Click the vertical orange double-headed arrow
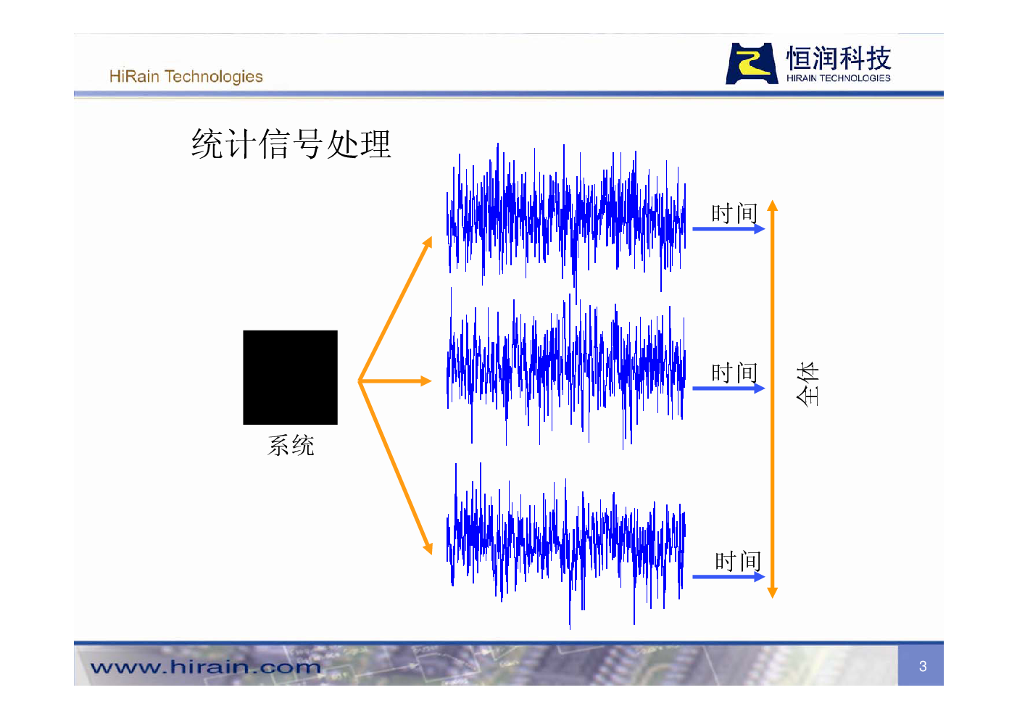1017x719 pixels. (x=772, y=399)
